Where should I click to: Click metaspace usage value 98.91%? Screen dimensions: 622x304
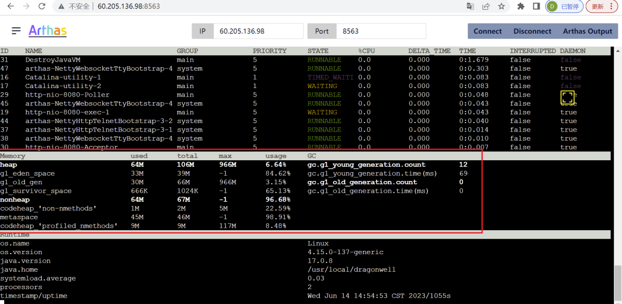[x=278, y=217]
